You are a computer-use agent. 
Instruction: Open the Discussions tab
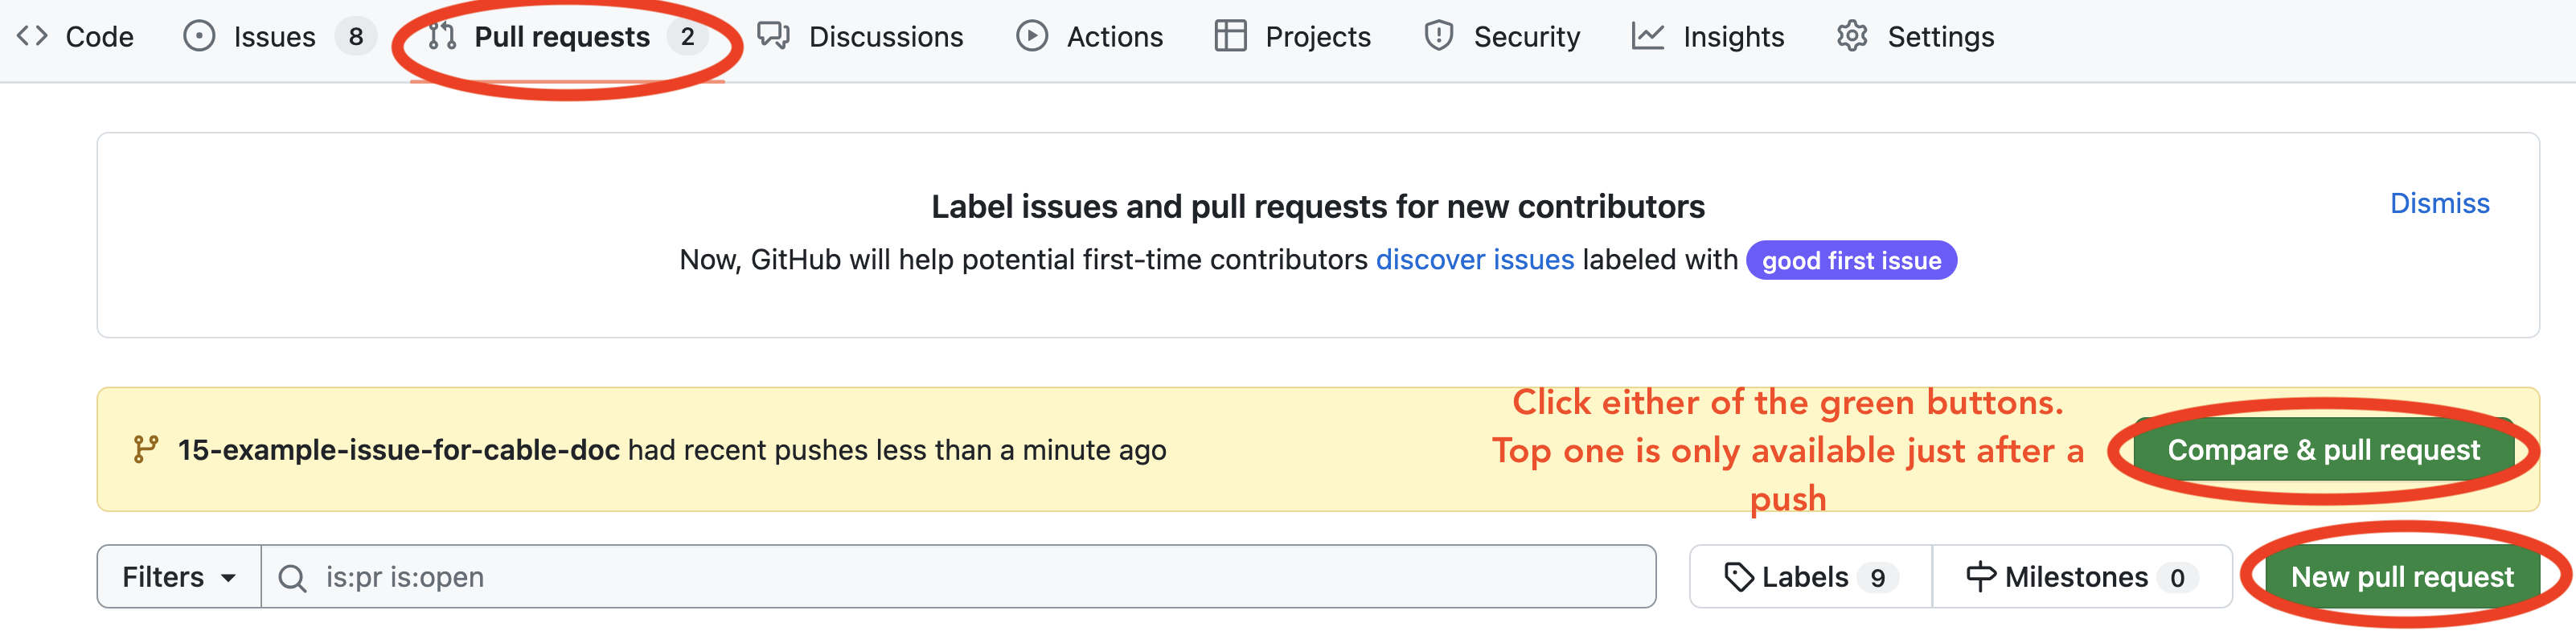(885, 37)
